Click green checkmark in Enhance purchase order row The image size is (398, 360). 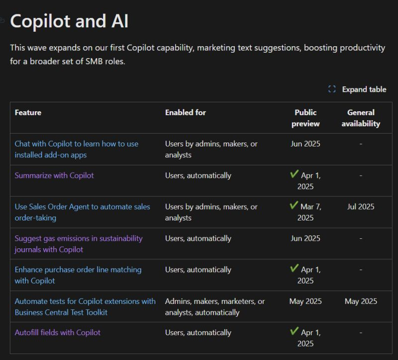point(294,268)
